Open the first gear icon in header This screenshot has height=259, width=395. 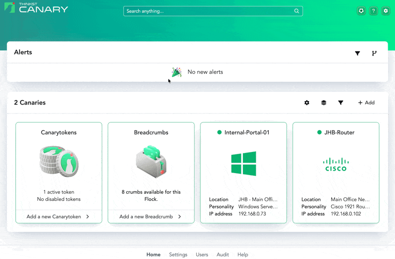tap(361, 11)
